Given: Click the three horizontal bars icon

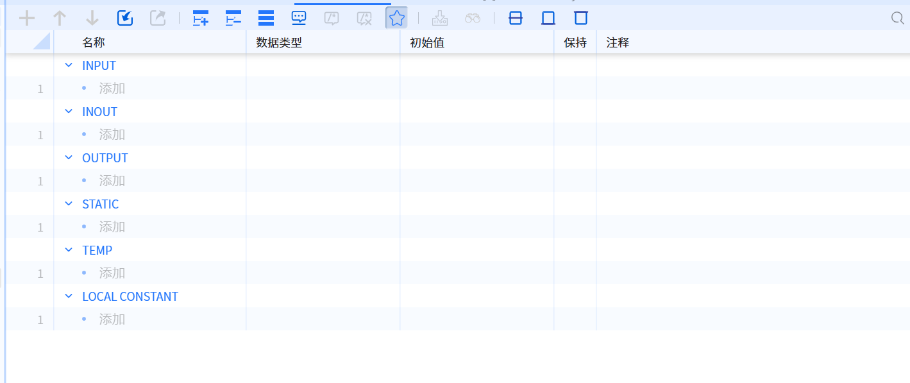Looking at the screenshot, I should (266, 18).
